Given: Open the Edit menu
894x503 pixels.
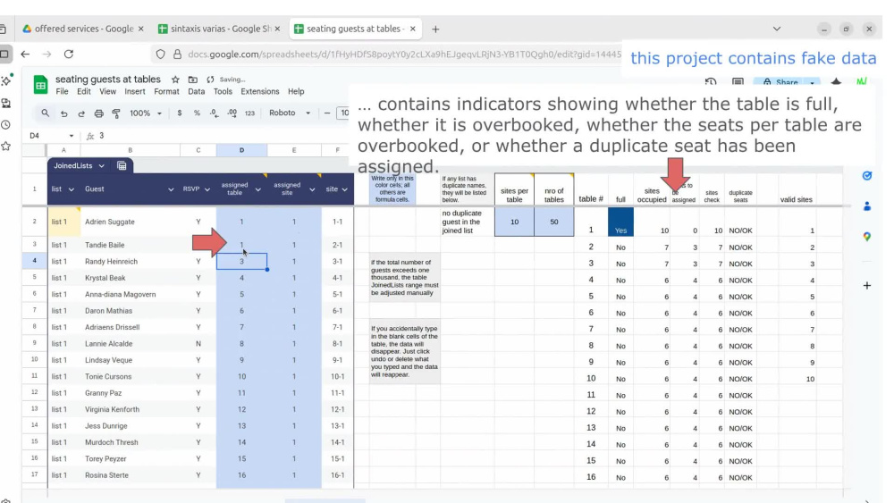Looking at the screenshot, I should pyautogui.click(x=84, y=91).
